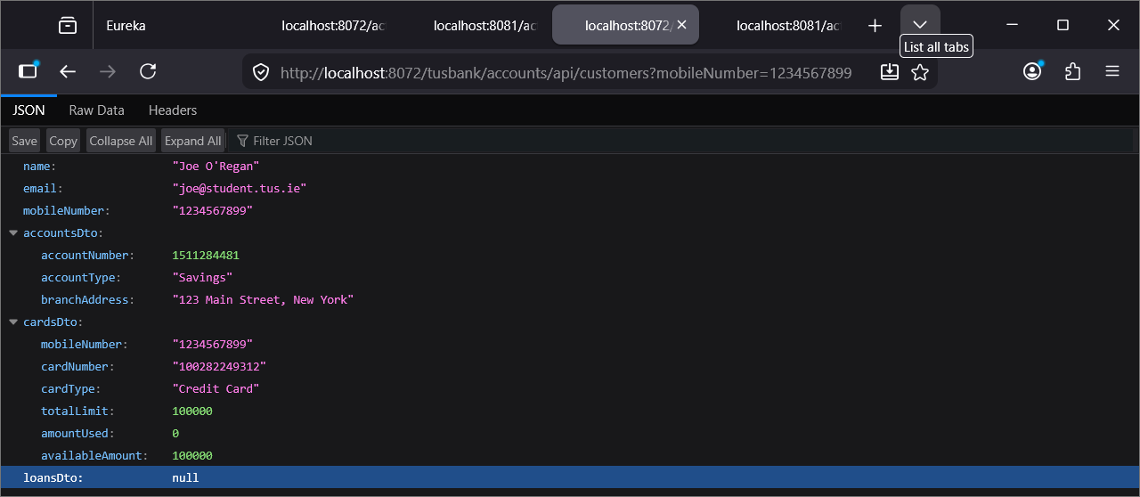
Task: Open List all tabs dropdown
Action: coord(920,25)
